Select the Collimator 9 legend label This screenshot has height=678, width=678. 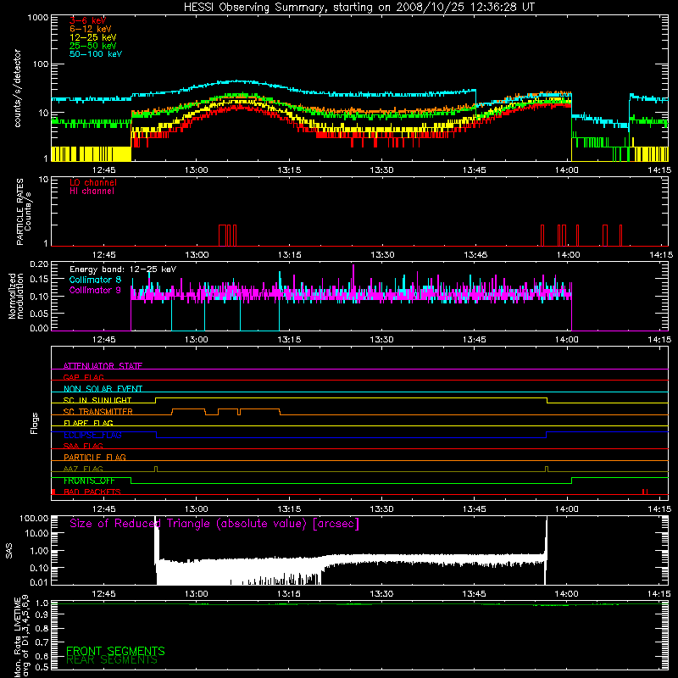(95, 290)
